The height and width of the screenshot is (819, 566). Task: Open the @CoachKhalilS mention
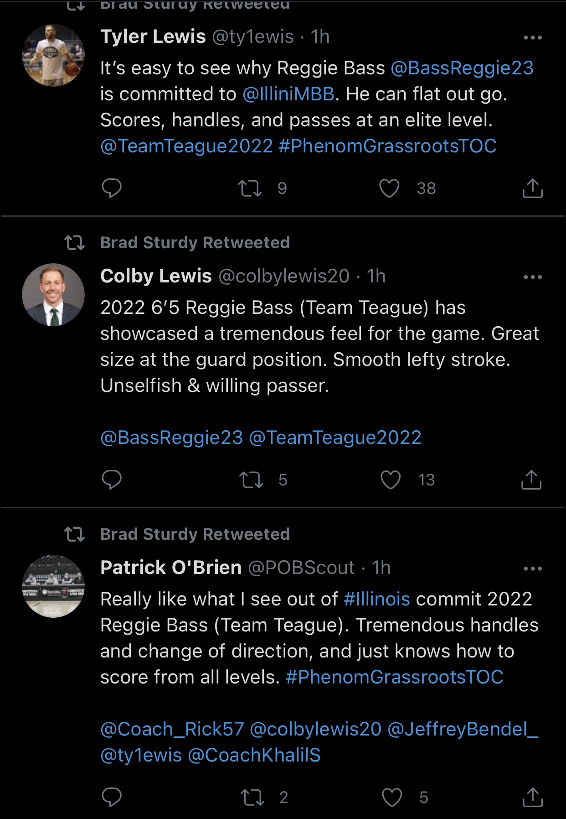(254, 755)
